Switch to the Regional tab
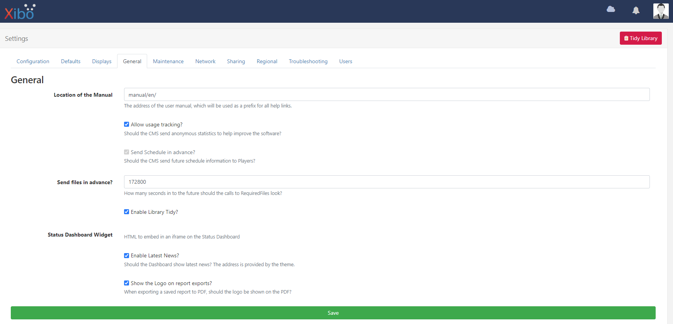The image size is (673, 324). click(x=267, y=61)
